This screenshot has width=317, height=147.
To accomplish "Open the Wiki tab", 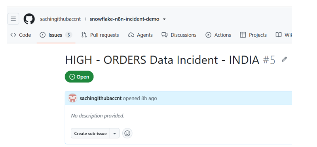I will coord(284,35).
